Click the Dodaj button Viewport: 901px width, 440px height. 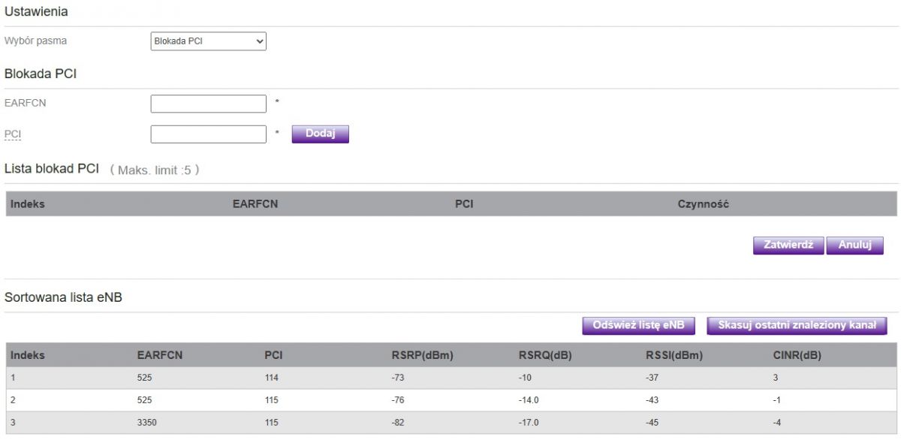[321, 134]
